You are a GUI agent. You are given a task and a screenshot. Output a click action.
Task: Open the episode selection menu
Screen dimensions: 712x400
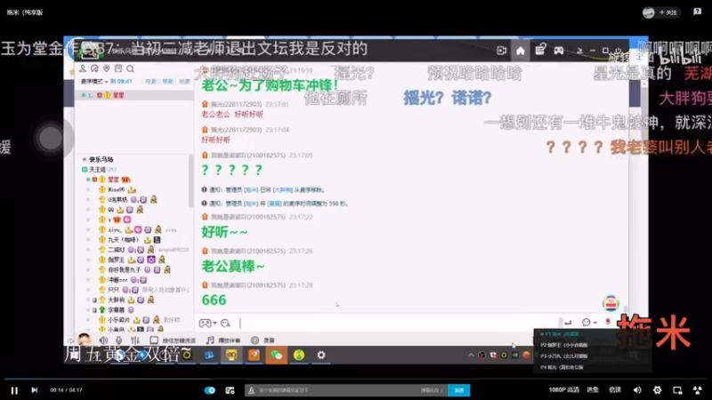593,390
